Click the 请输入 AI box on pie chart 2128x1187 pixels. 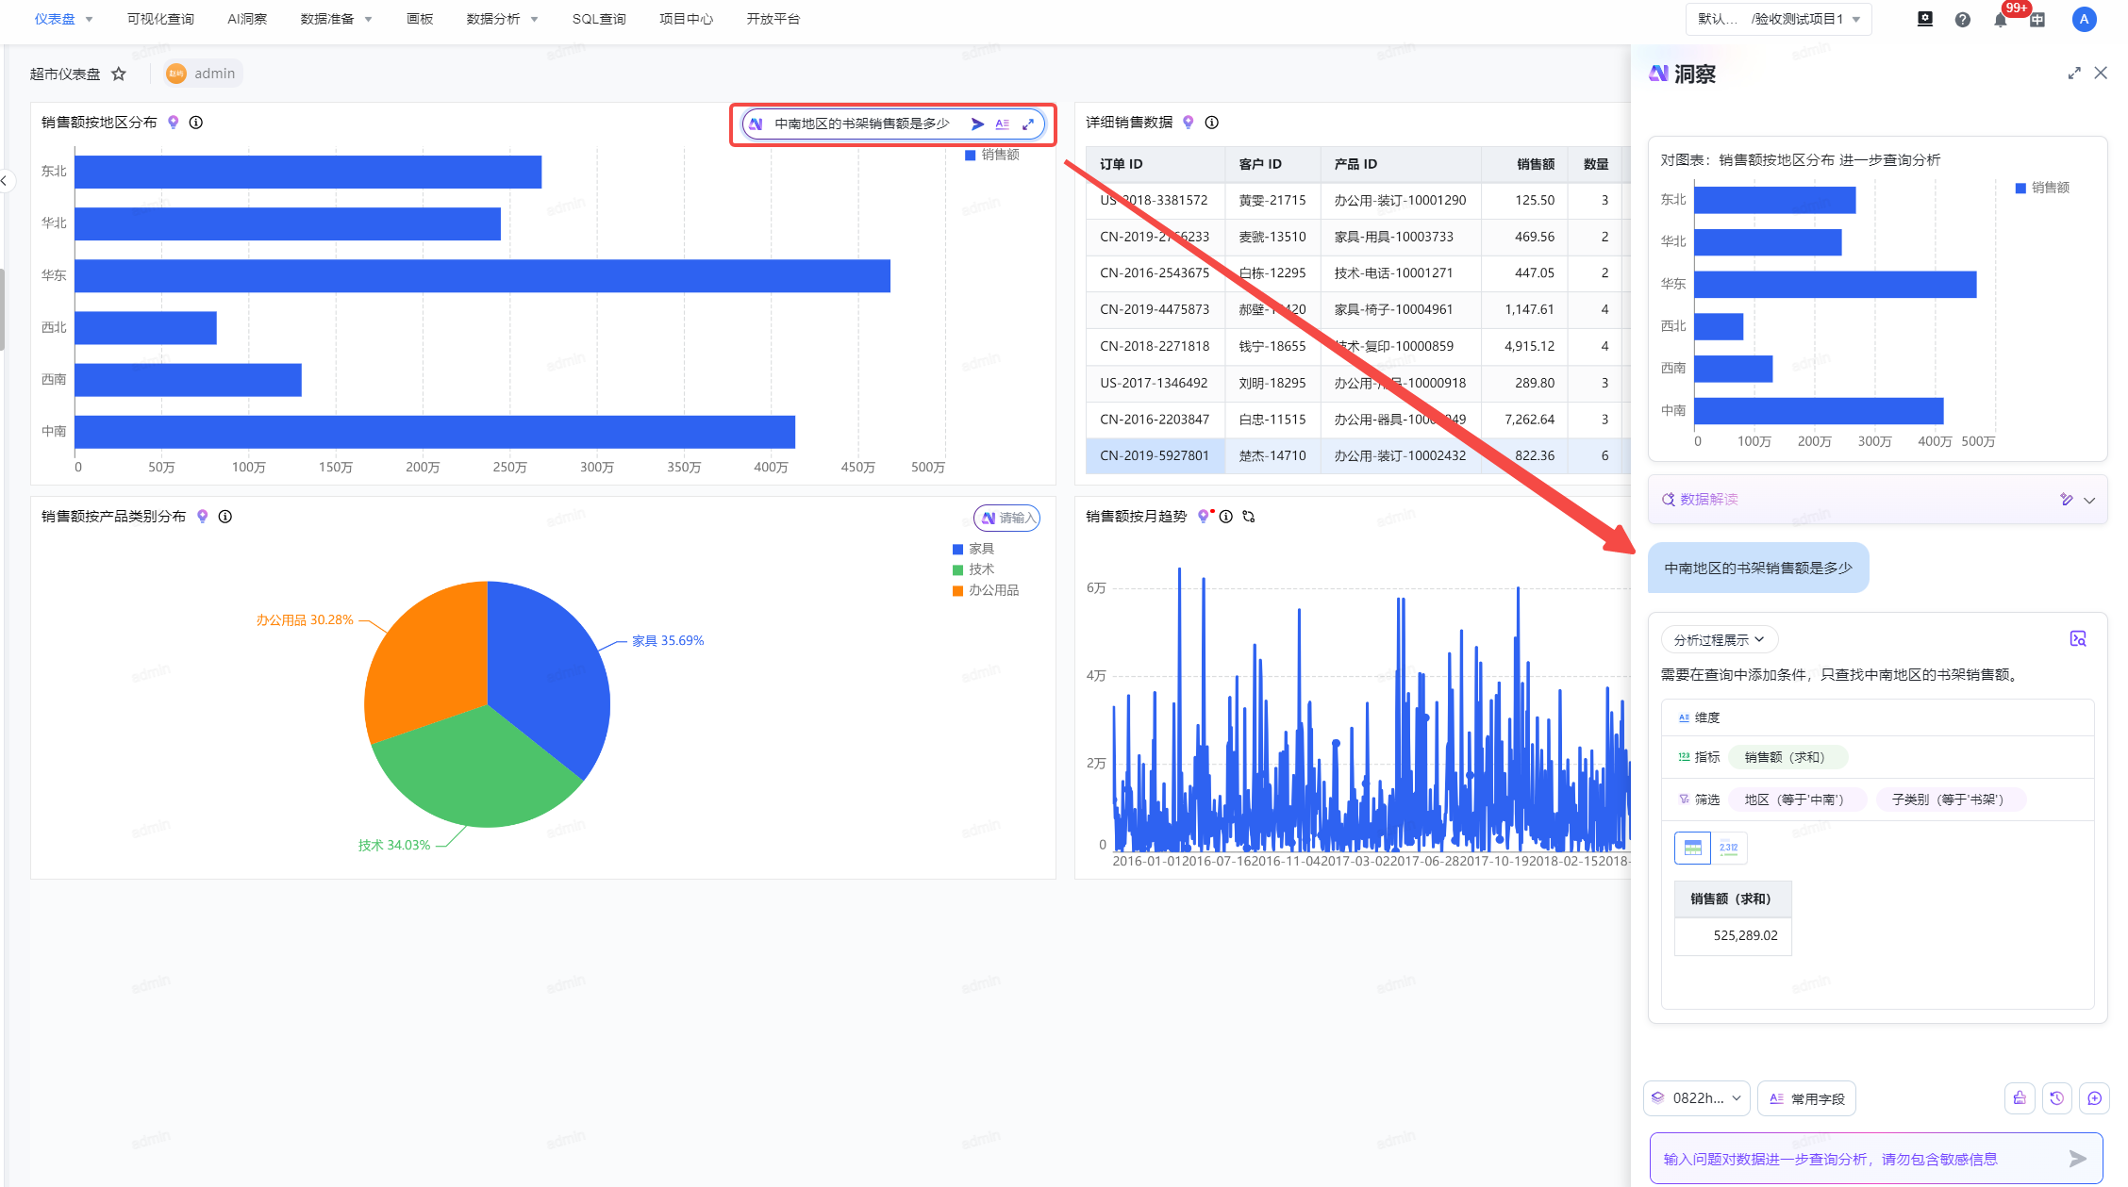[x=1007, y=518]
